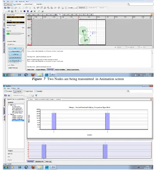Open Firefox from the upper taskbar
This screenshot has width=159, height=170.
(x=33, y=75)
